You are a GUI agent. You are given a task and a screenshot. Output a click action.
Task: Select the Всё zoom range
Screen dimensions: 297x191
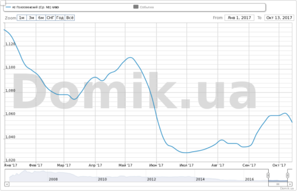point(70,18)
